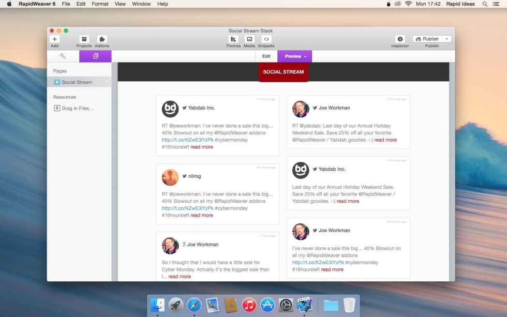Open the Edit menu in menu bar
The width and height of the screenshot is (507, 317).
81,4
